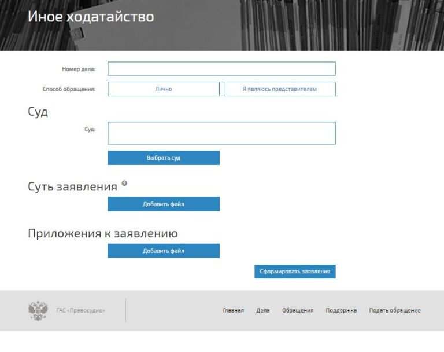This screenshot has width=444, height=352.
Task: Click the help question mark icon beside Суть заявления
Action: (x=124, y=184)
